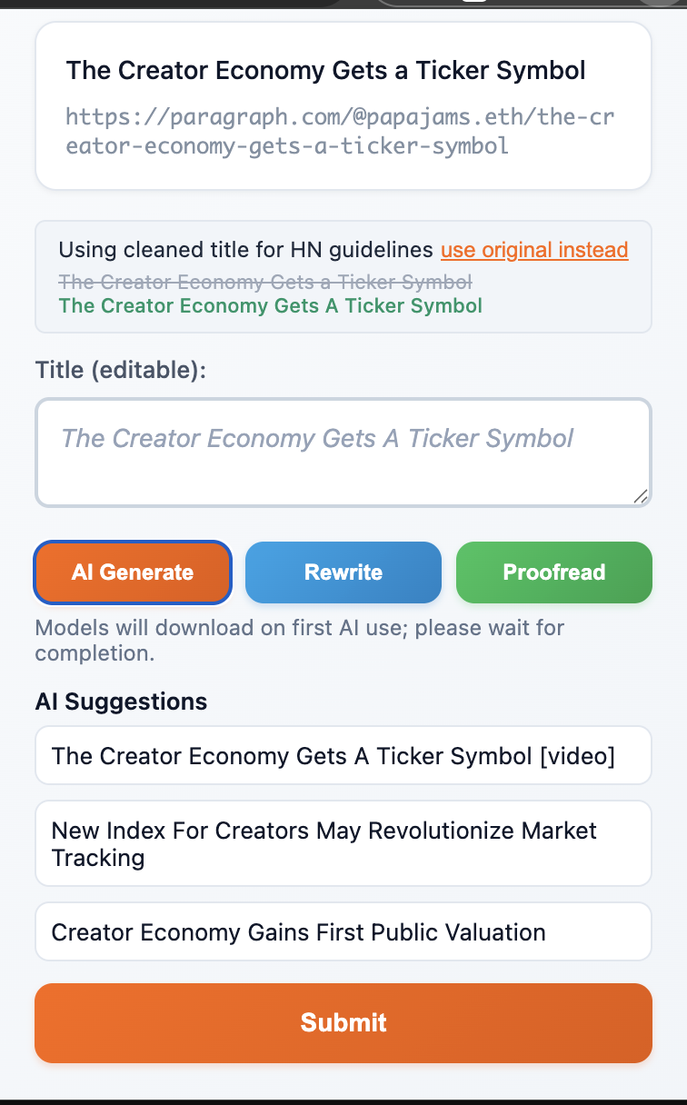Image resolution: width=687 pixels, height=1105 pixels.
Task: Click the paragraph.com article URL text
Action: pyautogui.click(x=340, y=130)
